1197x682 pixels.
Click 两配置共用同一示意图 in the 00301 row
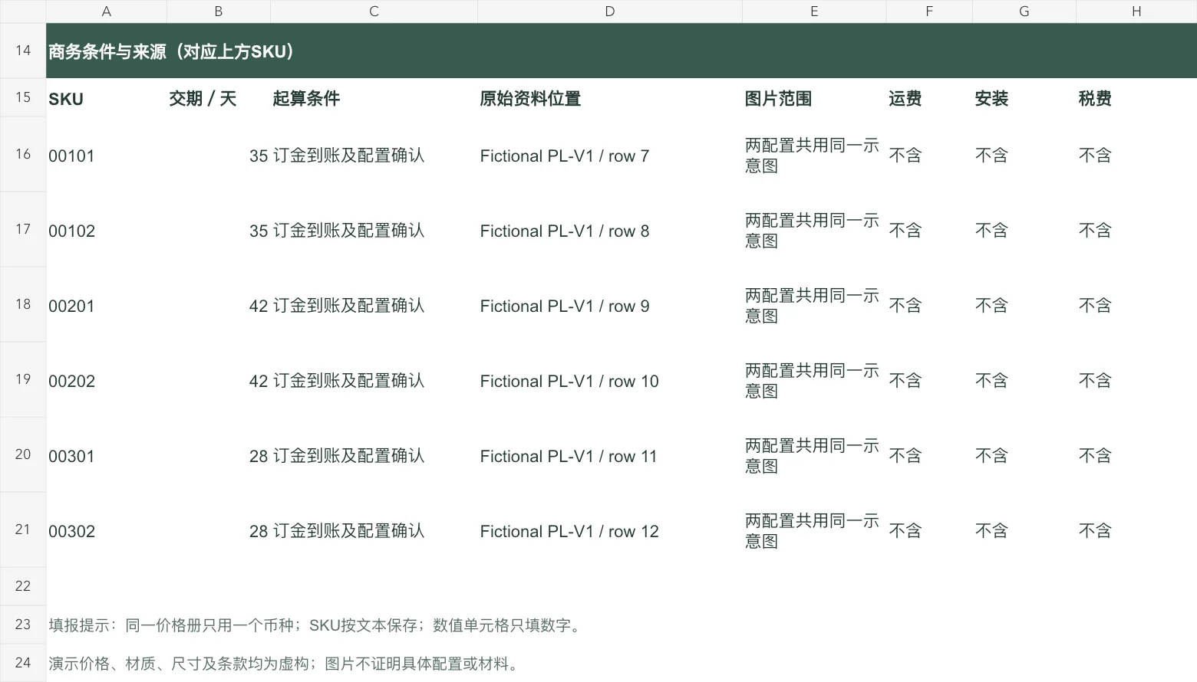pyautogui.click(x=813, y=455)
